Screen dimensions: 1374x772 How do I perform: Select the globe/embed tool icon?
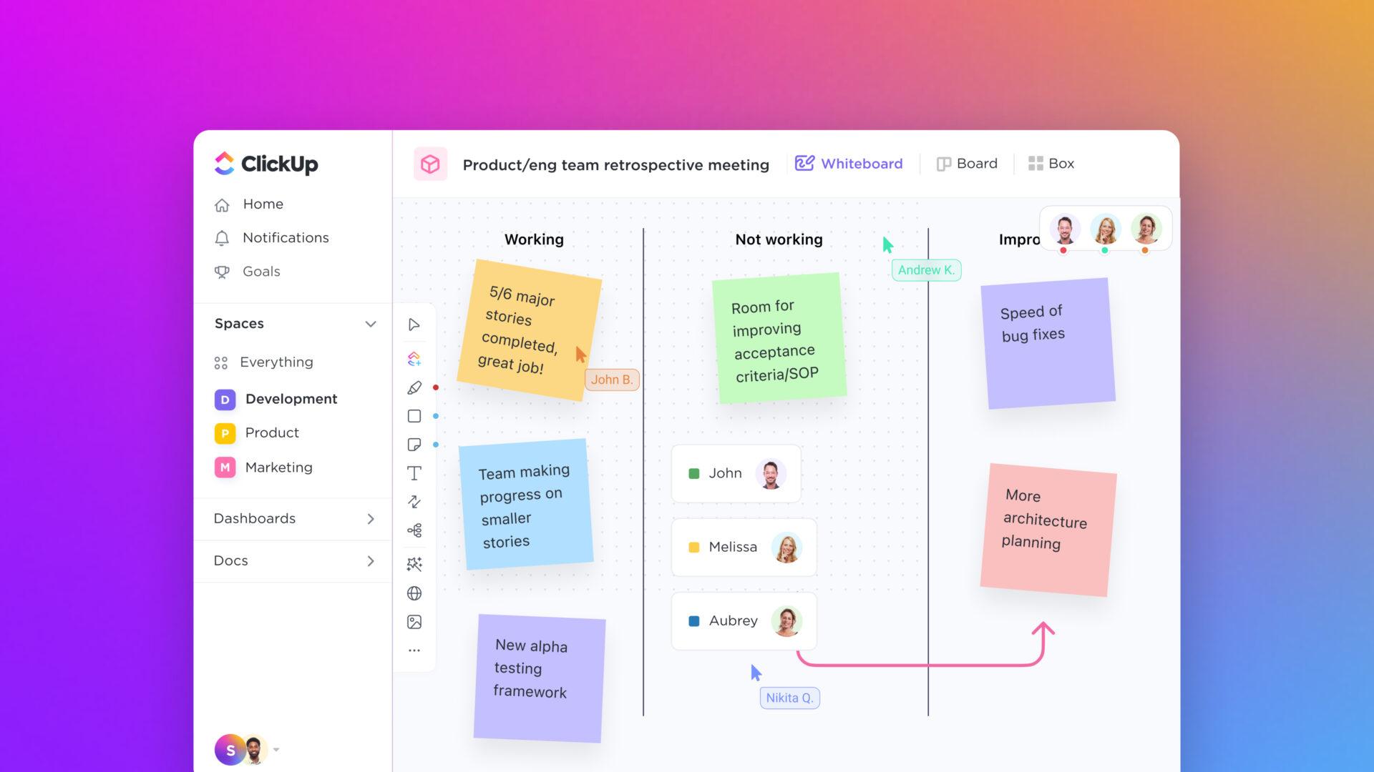tap(412, 594)
